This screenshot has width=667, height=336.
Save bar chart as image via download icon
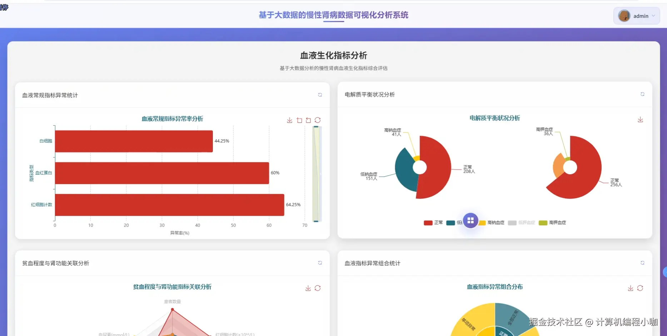(290, 120)
